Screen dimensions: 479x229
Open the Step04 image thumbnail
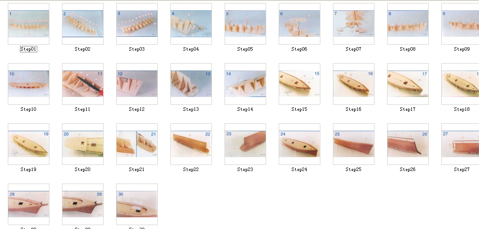pos(191,24)
